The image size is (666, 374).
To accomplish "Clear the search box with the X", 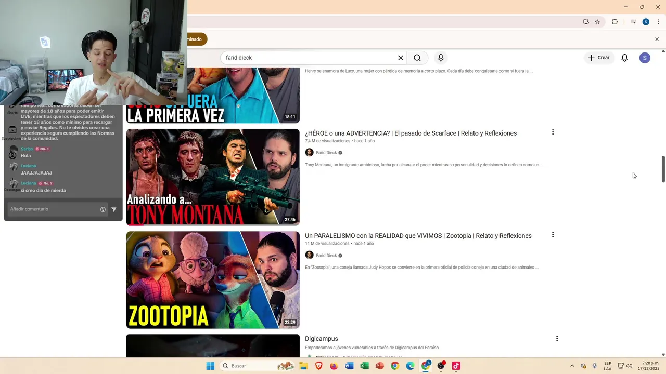I will pyautogui.click(x=401, y=58).
